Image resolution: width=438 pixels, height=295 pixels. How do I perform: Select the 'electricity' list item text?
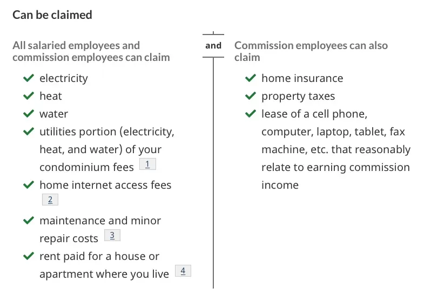pos(64,78)
